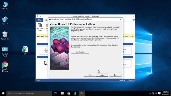Click the Next button in wizard

[102, 75]
